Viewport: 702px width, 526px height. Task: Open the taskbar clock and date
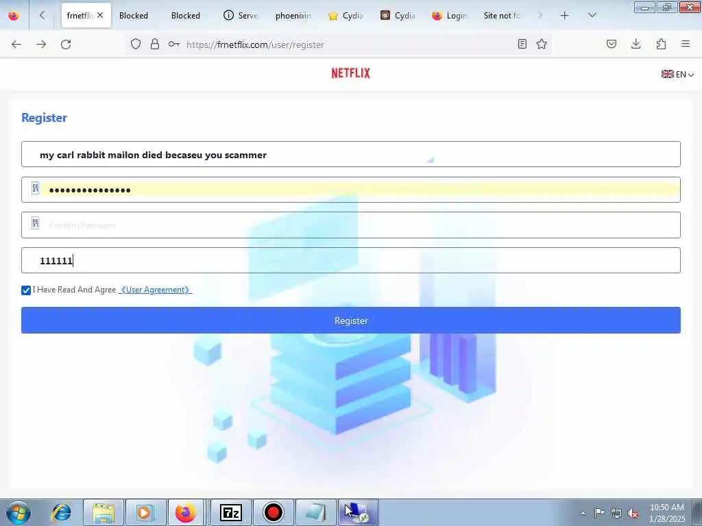(x=666, y=513)
